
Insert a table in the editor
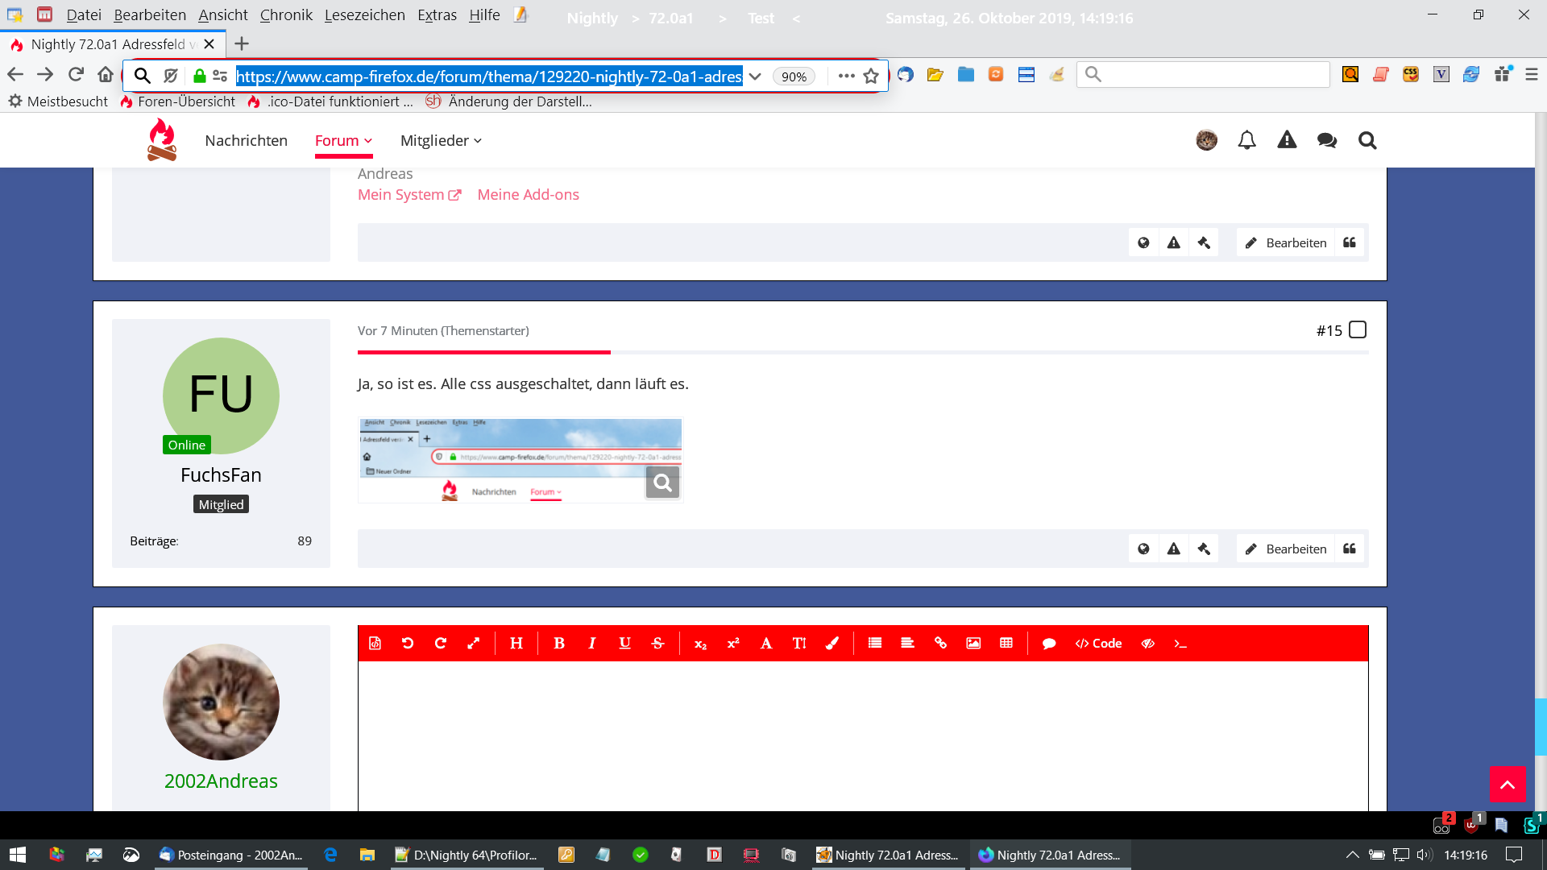click(1006, 643)
